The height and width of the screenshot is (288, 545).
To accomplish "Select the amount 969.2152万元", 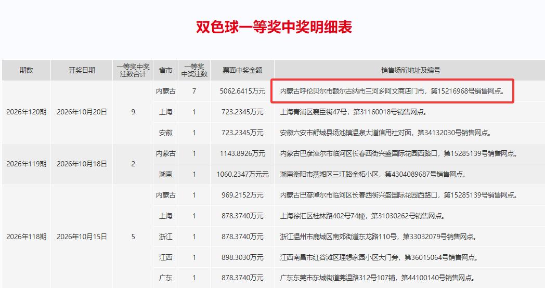I will [x=242, y=195].
